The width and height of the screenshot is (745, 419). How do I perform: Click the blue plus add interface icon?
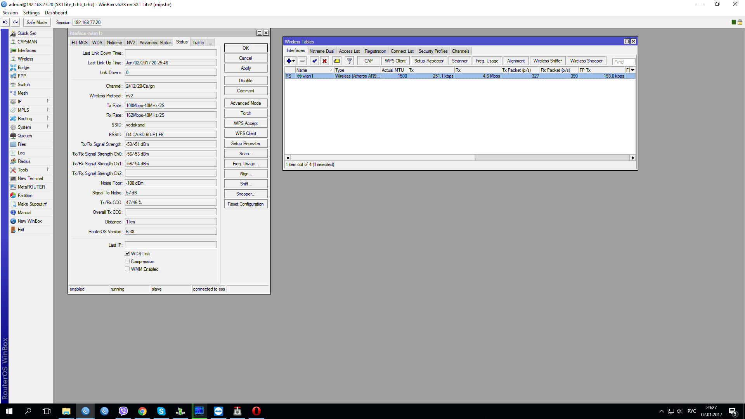pyautogui.click(x=289, y=61)
